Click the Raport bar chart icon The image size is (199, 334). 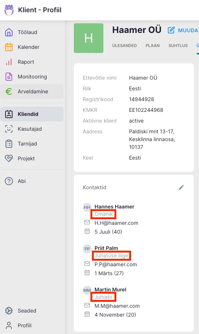click(x=9, y=62)
